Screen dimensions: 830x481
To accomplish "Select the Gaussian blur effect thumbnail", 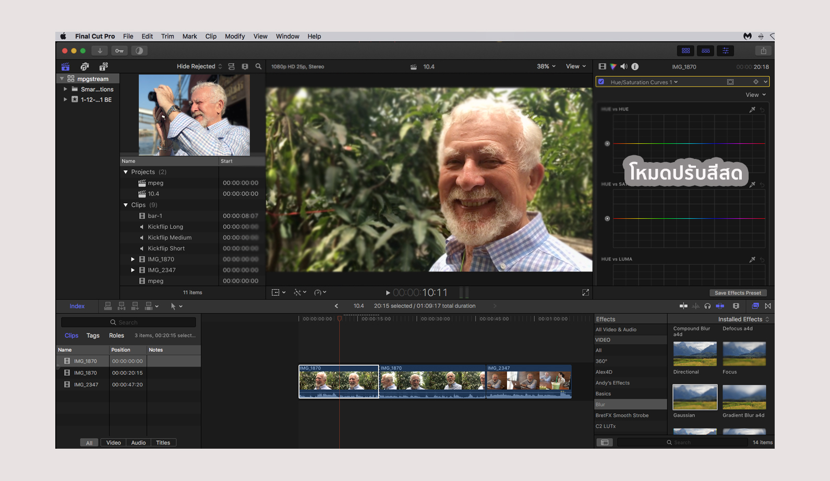I will pyautogui.click(x=695, y=397).
